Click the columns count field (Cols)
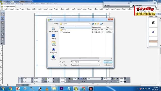This screenshot has width=161, height=91. (50, 81)
